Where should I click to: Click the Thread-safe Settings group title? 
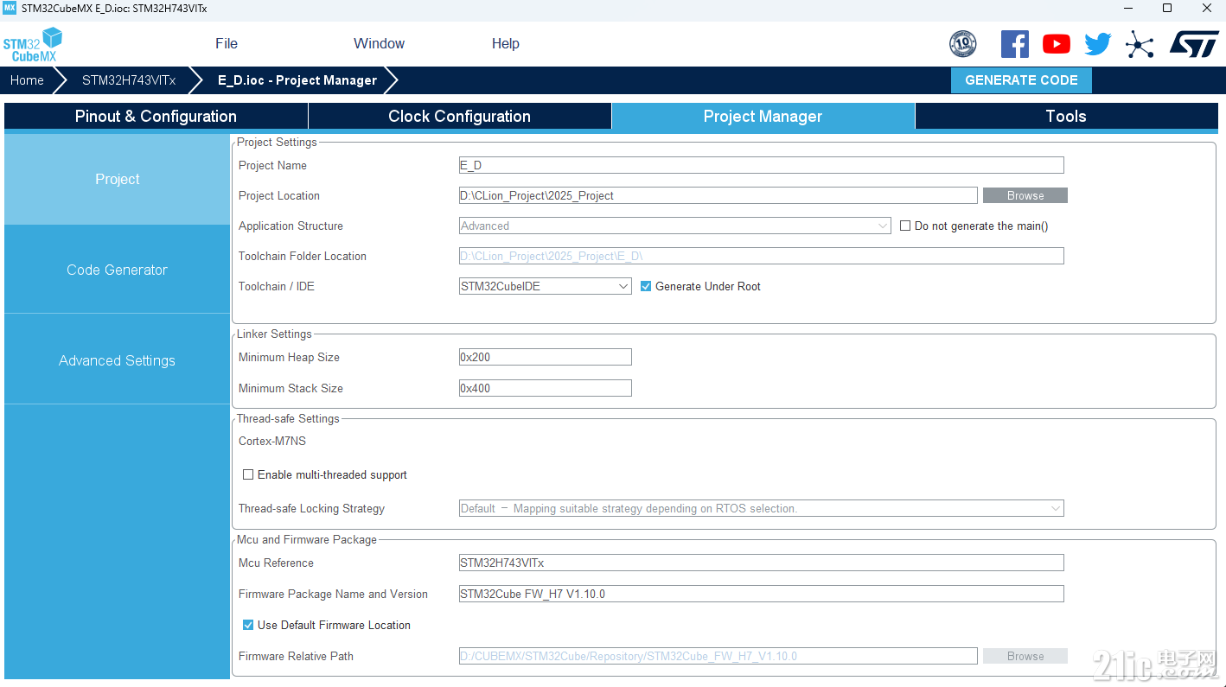click(288, 418)
